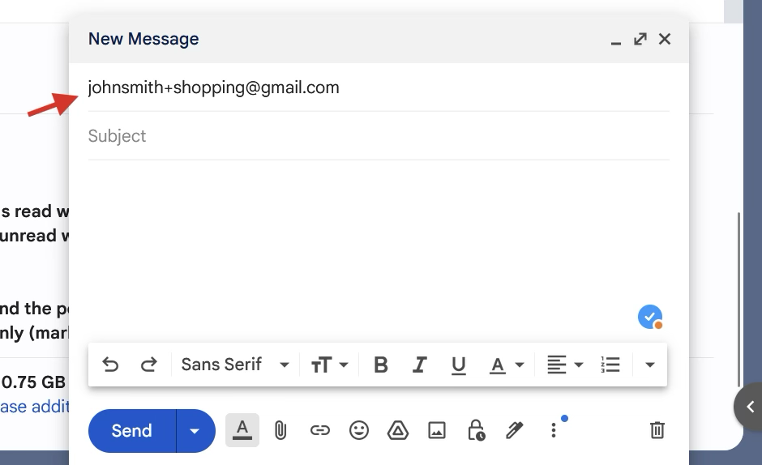Image resolution: width=762 pixels, height=465 pixels.
Task: Click the Subject input field
Action: (378, 136)
